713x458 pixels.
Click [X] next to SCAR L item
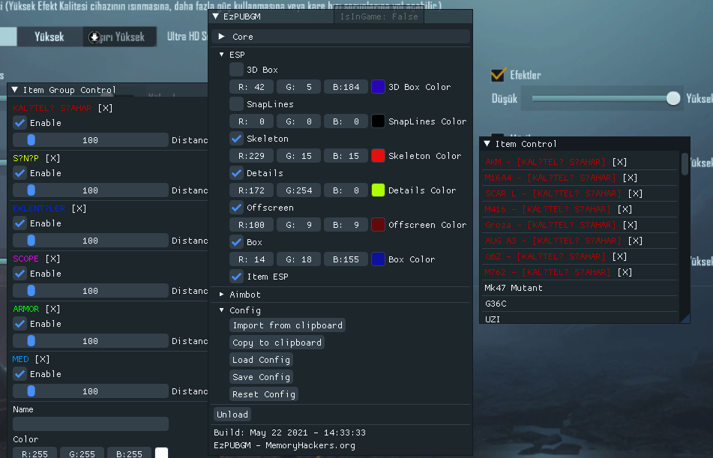tap(635, 193)
